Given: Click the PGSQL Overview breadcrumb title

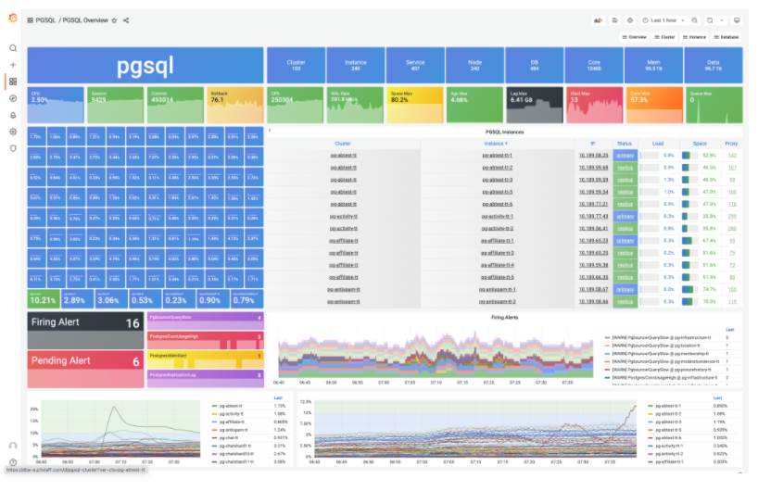Looking at the screenshot, I should (x=85, y=20).
